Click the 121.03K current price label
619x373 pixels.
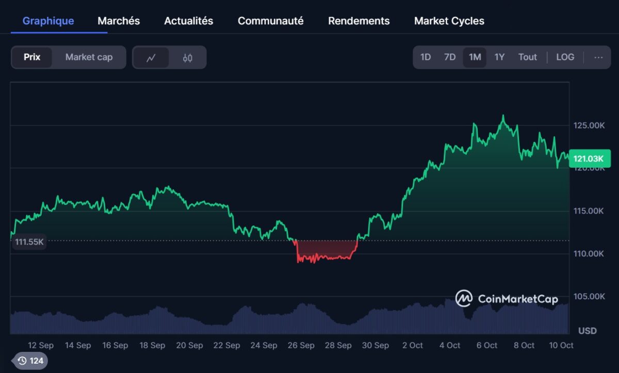(590, 159)
